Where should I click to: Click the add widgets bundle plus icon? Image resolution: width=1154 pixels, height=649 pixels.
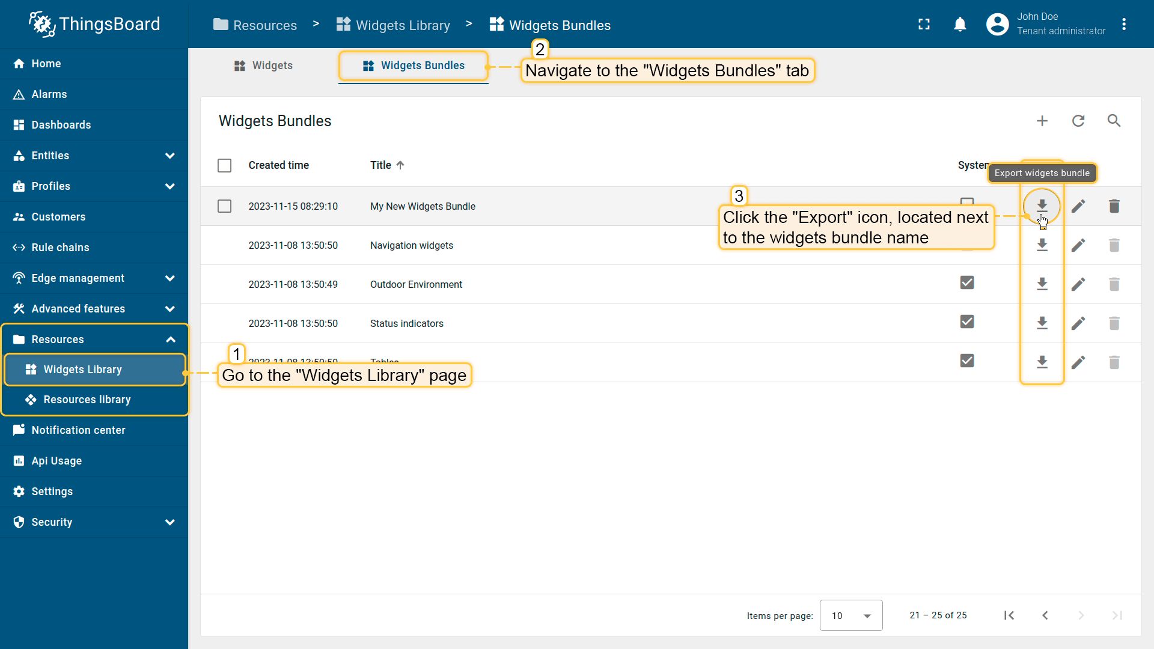pyautogui.click(x=1042, y=121)
